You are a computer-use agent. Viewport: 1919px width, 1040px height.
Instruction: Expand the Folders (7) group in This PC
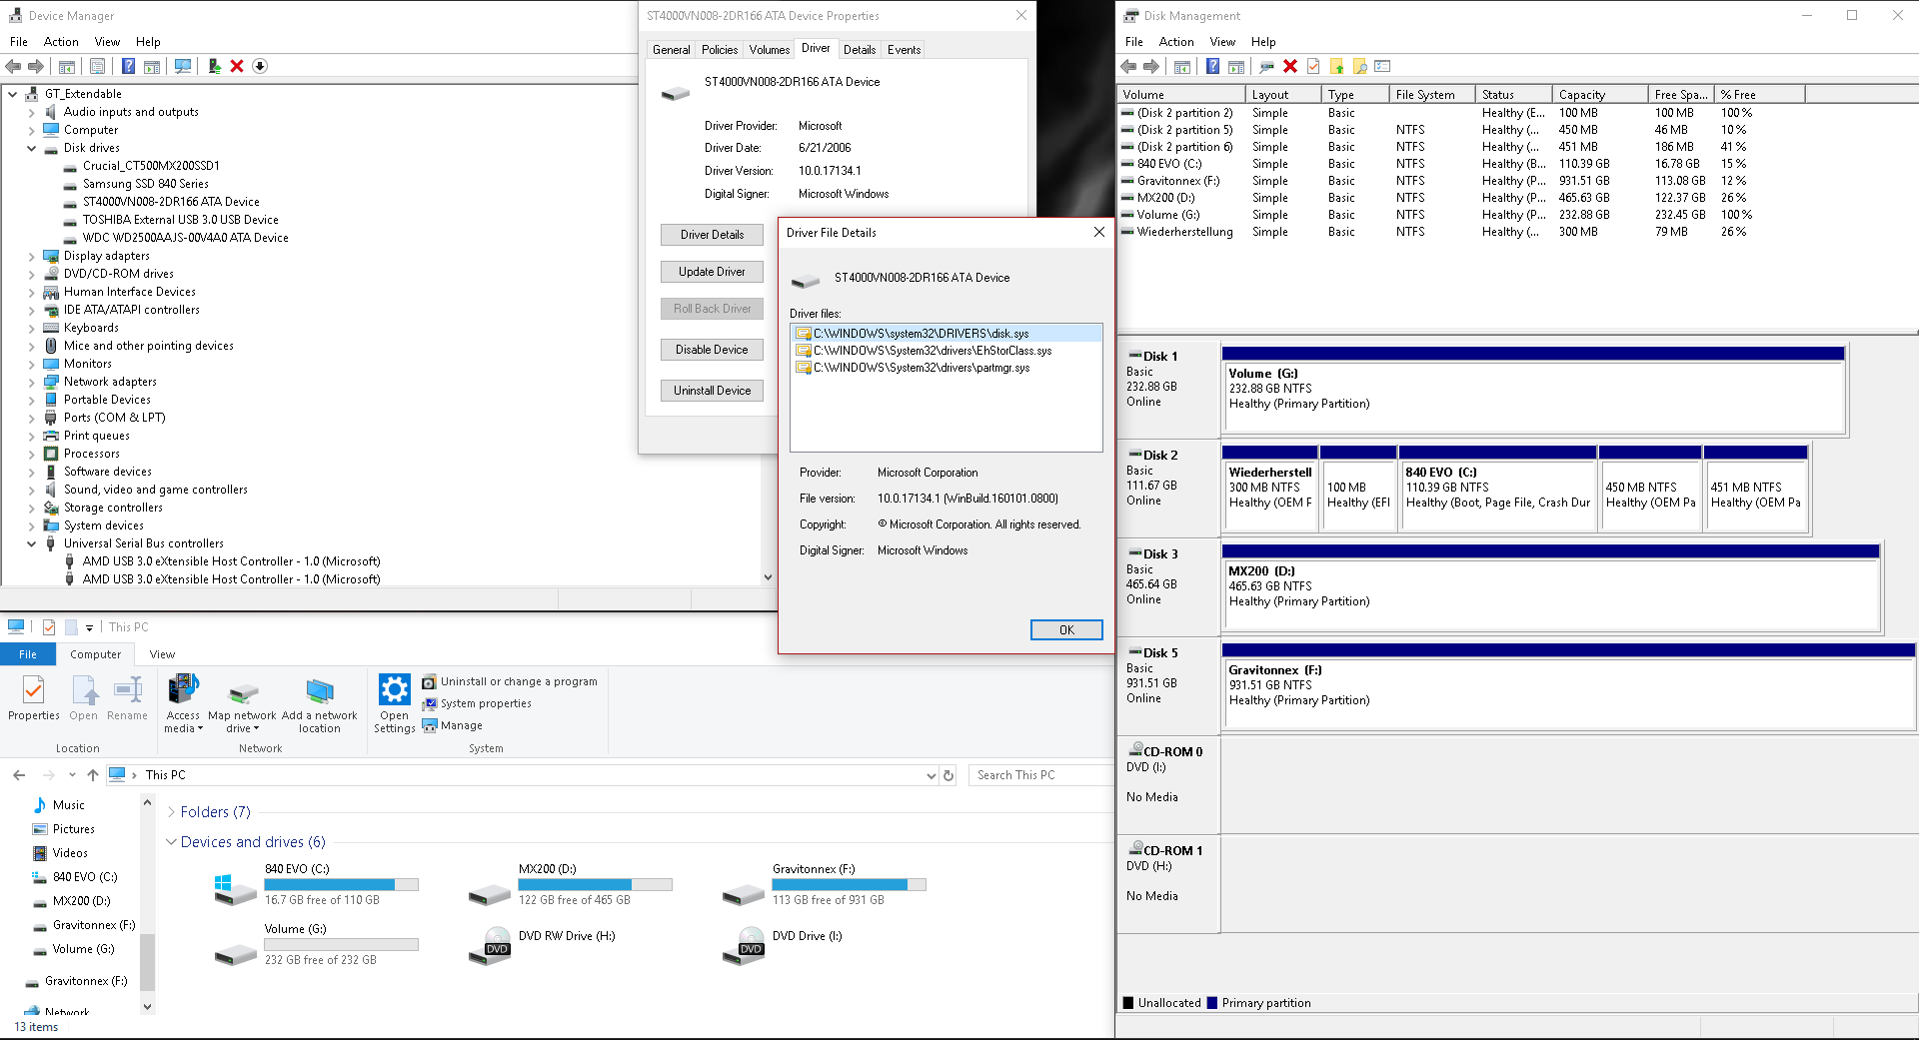[171, 812]
